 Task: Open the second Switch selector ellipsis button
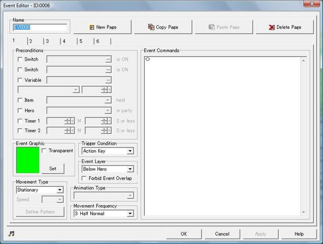click(x=108, y=70)
